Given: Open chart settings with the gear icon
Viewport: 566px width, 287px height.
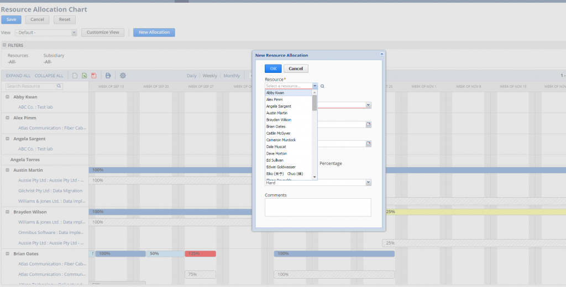Looking at the screenshot, I should click(123, 76).
